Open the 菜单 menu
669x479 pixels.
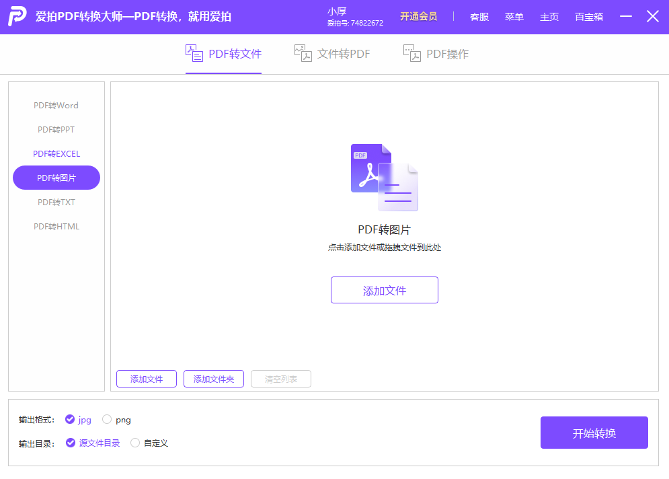tap(514, 17)
